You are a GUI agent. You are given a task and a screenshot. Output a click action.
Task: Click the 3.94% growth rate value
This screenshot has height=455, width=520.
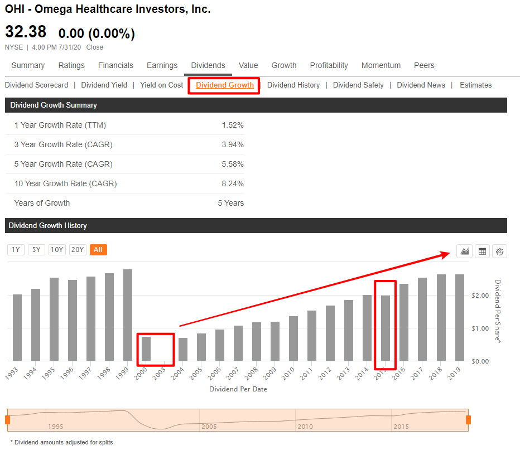[233, 145]
